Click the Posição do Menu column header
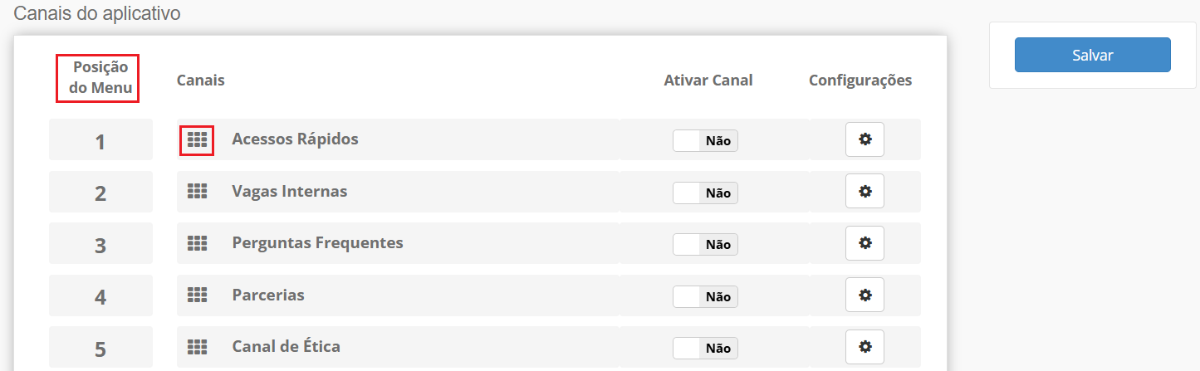The image size is (1200, 371). point(97,78)
